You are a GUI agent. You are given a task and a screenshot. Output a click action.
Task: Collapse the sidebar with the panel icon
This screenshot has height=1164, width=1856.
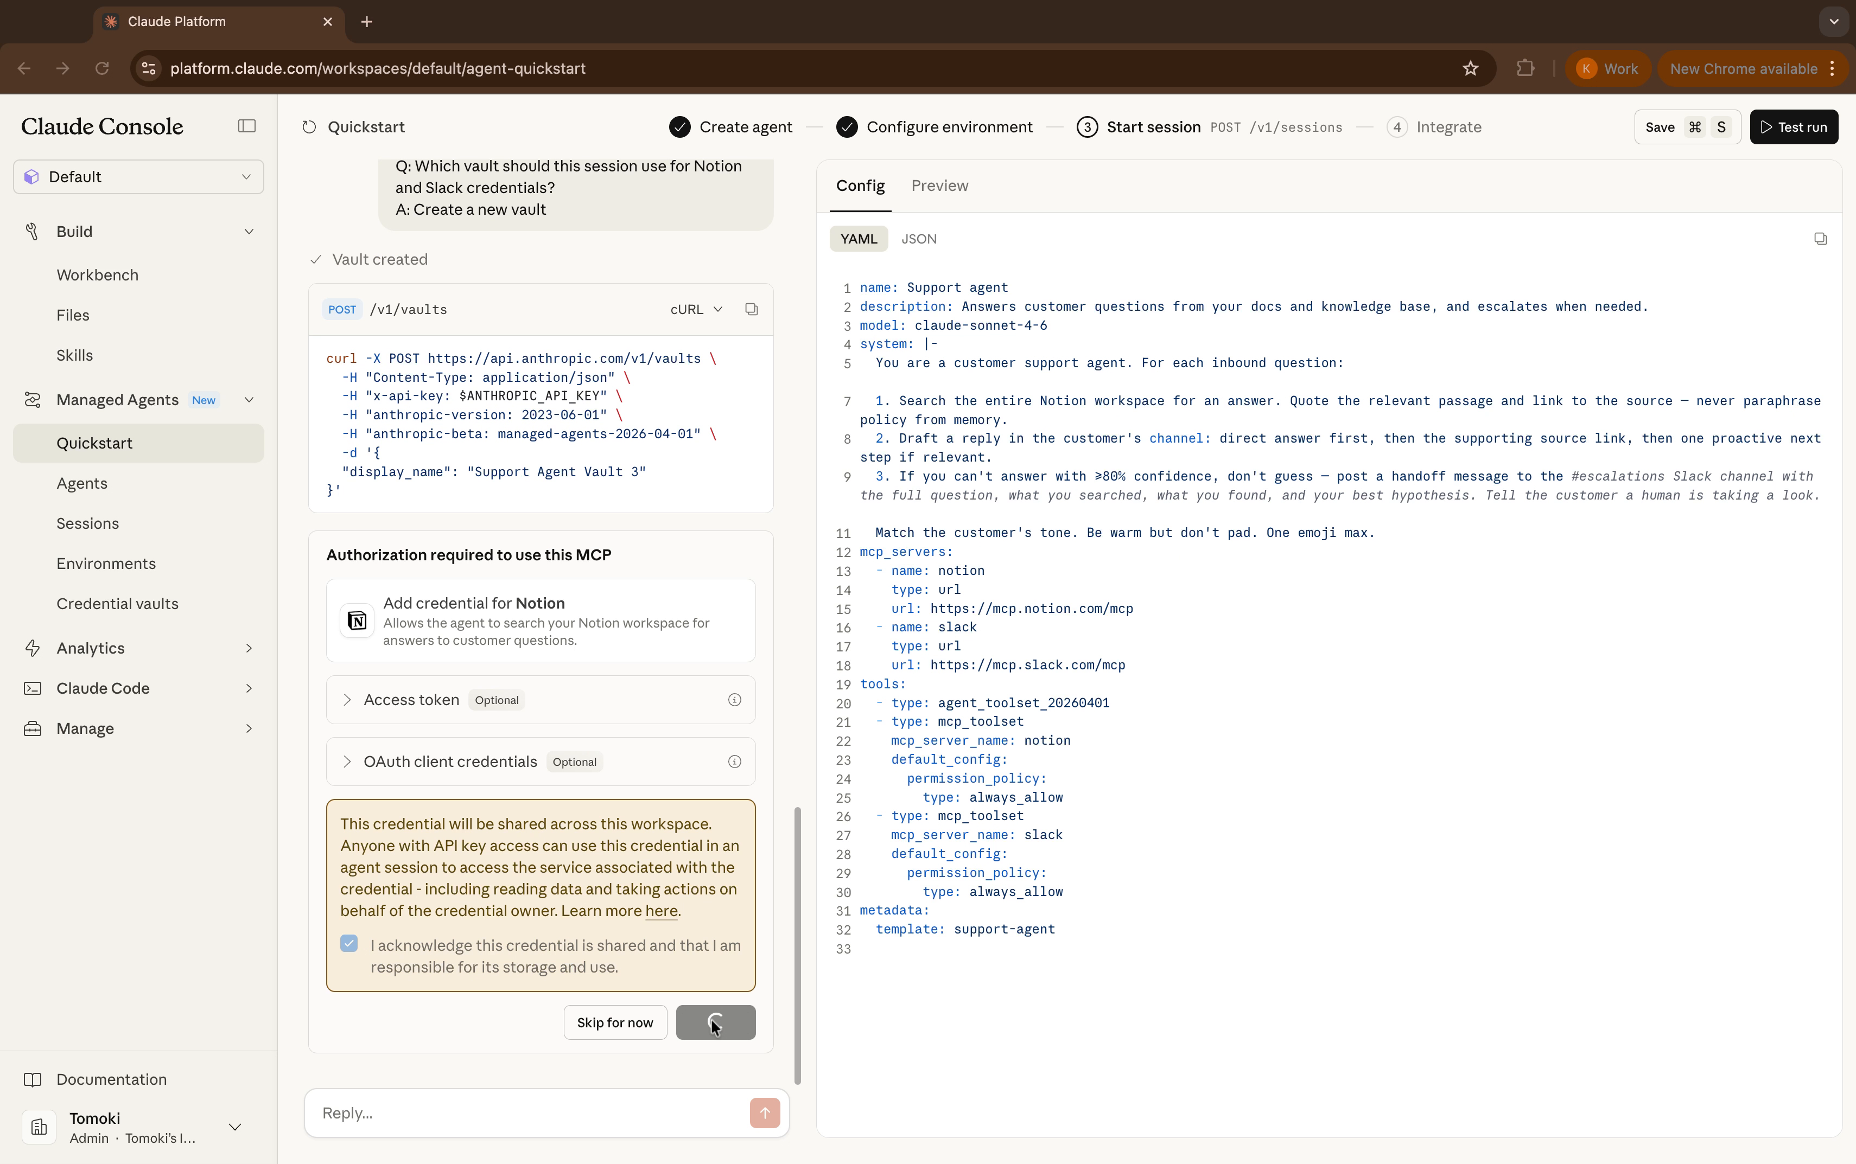(x=246, y=126)
